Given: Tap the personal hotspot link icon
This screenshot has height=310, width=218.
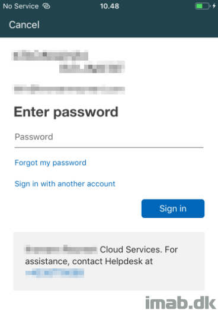Looking at the screenshot, I should [x=47, y=6].
